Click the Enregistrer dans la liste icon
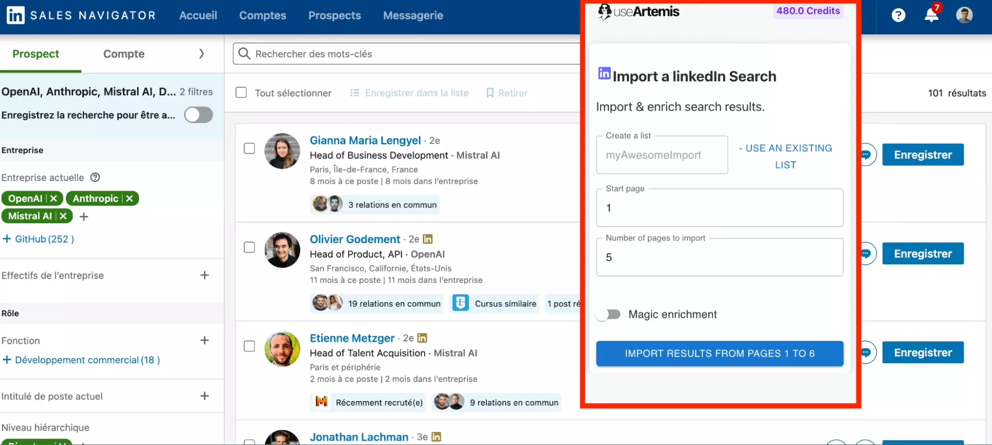Viewport: 992px width, 445px height. (354, 93)
